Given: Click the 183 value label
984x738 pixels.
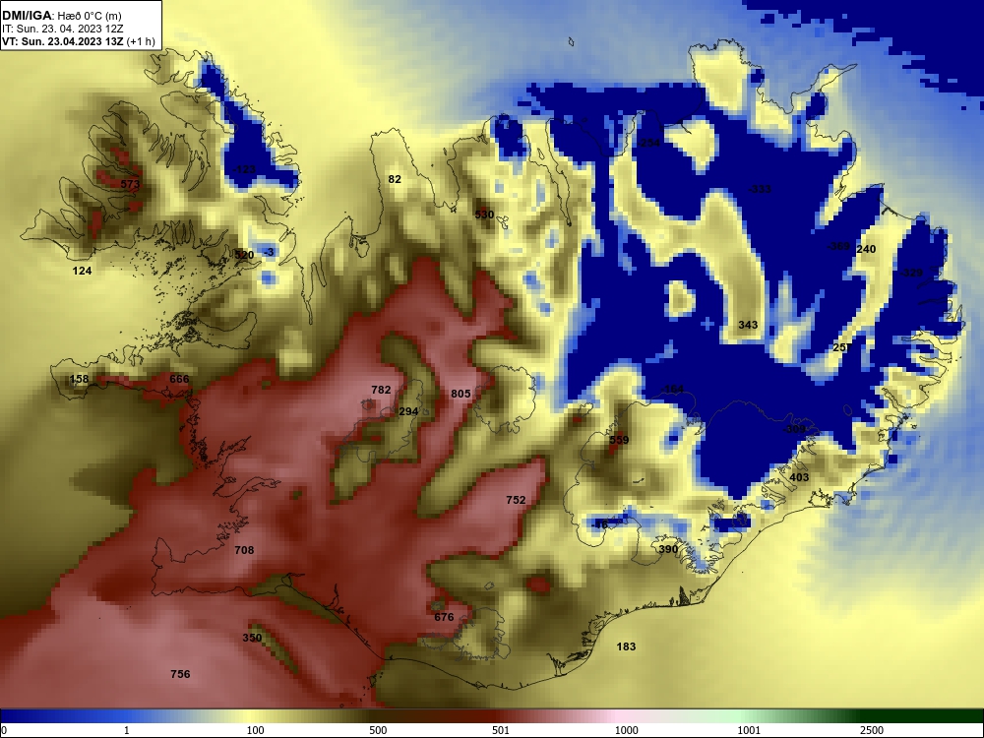Looking at the screenshot, I should click(626, 646).
